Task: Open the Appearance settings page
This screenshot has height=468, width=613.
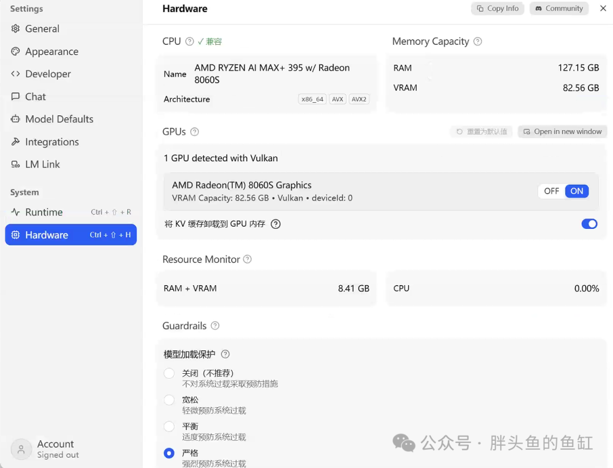Action: click(71, 51)
